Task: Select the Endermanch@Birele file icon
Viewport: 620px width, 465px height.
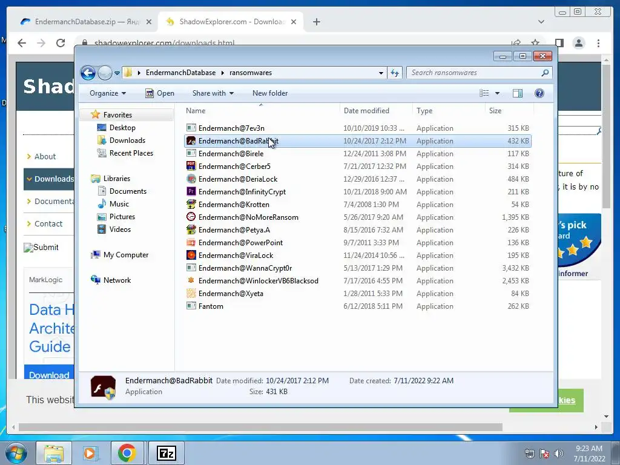Action: click(x=191, y=153)
